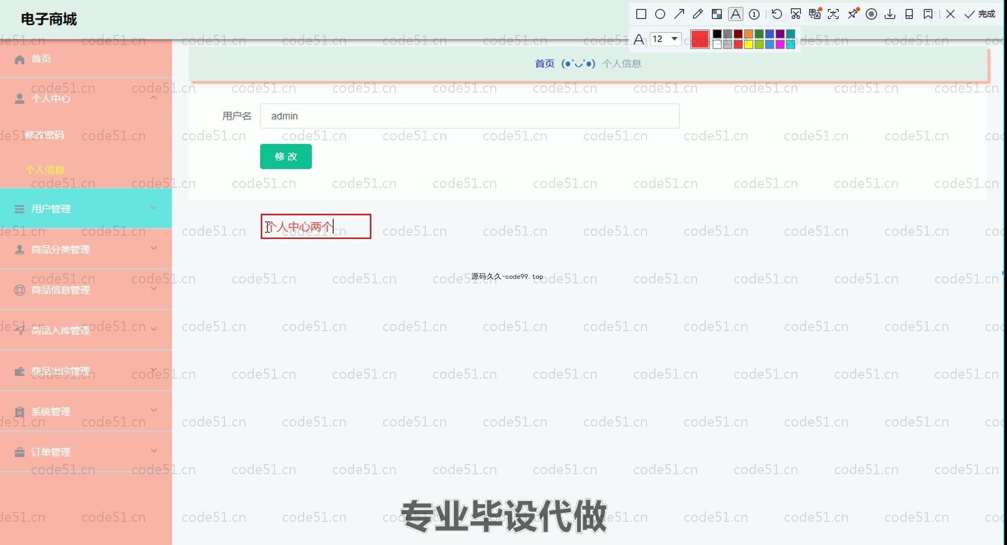The width and height of the screenshot is (1007, 545).
Task: Collapse the 个人中心 menu
Action: coord(154,98)
